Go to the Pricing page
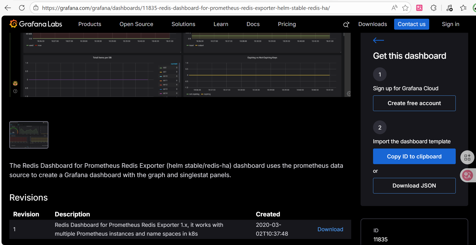Screen dimensions: 476x245 (x=287, y=24)
